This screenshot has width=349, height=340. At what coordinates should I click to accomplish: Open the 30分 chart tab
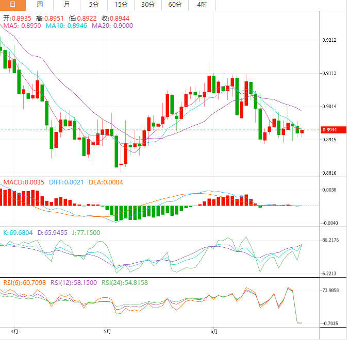[x=148, y=5]
